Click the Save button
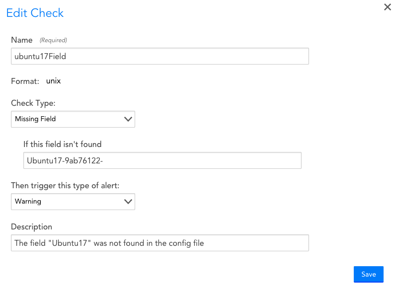The width and height of the screenshot is (395, 294). (369, 274)
